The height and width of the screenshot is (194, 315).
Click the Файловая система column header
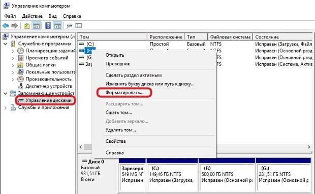point(230,37)
